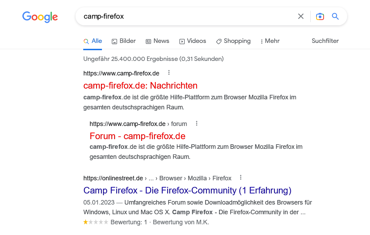
Task: Click the star rating on the onlinestreet result
Action: pos(96,222)
